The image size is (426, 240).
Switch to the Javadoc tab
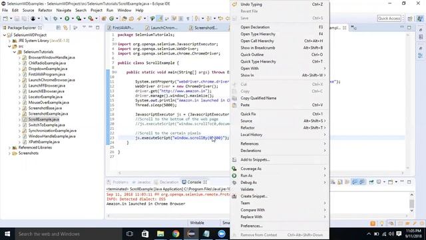point(141,182)
